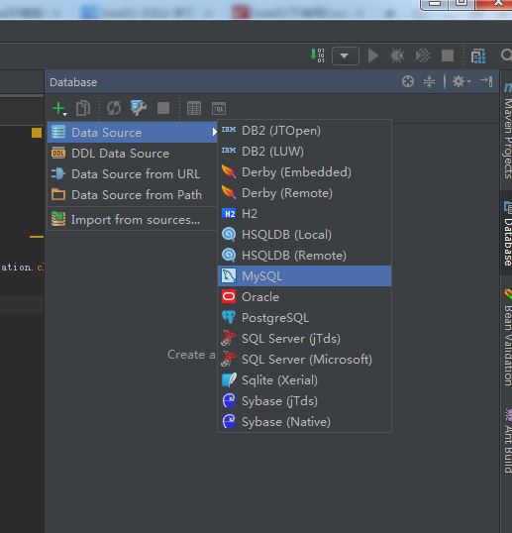Image resolution: width=512 pixels, height=533 pixels.
Task: Click the green plus add button
Action: click(x=59, y=108)
